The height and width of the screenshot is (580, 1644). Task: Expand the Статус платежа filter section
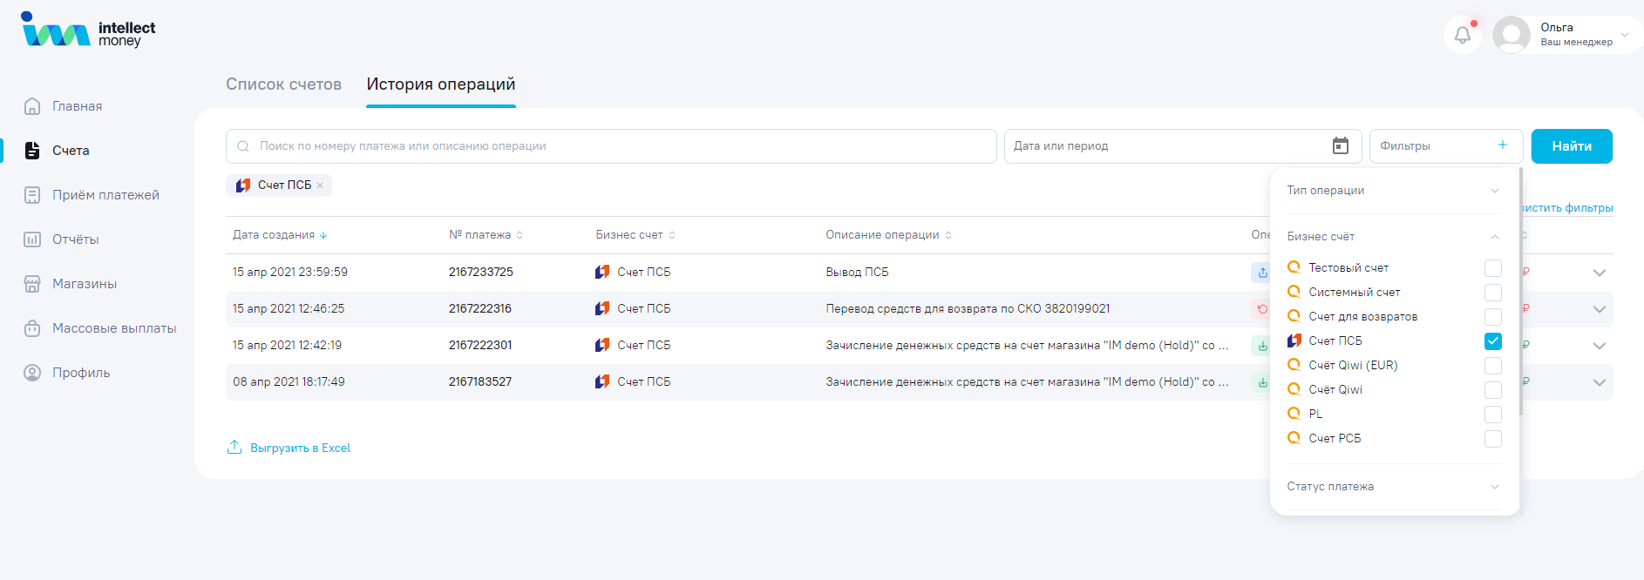click(x=1392, y=487)
